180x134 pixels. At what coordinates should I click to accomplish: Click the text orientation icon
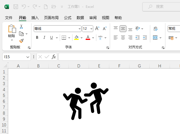pyautogui.click(x=138, y=28)
